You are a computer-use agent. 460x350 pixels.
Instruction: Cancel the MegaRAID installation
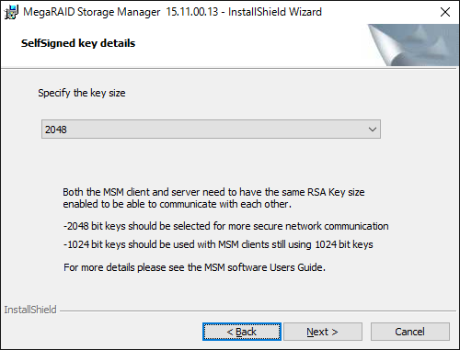coord(410,332)
